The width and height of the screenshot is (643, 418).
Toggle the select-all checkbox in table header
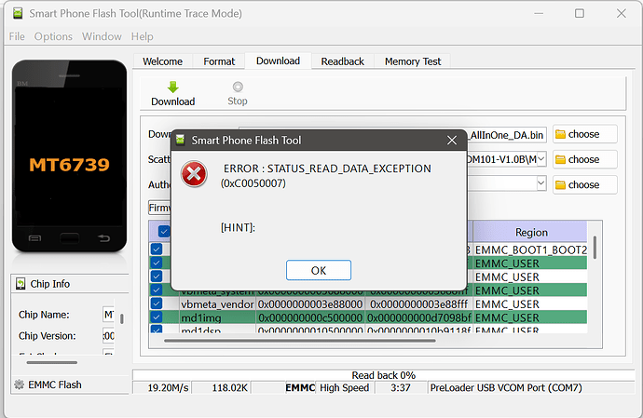point(164,232)
